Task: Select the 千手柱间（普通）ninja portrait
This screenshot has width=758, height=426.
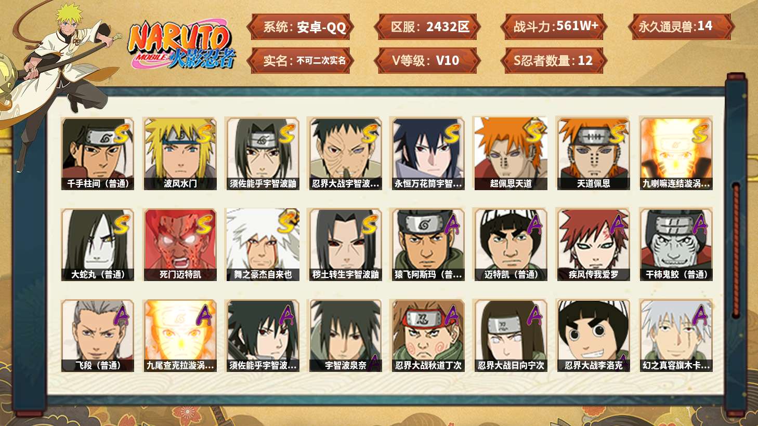Action: 97,153
